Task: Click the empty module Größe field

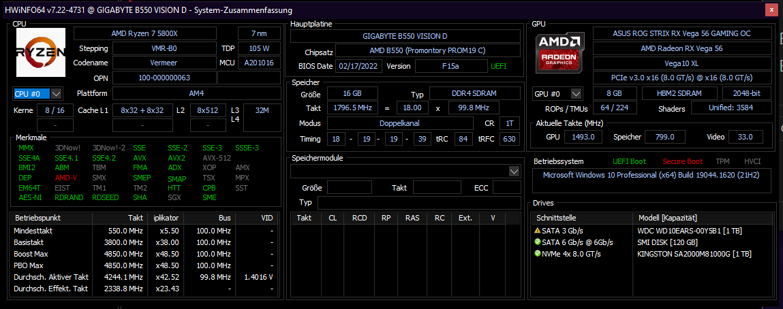Action: point(350,187)
